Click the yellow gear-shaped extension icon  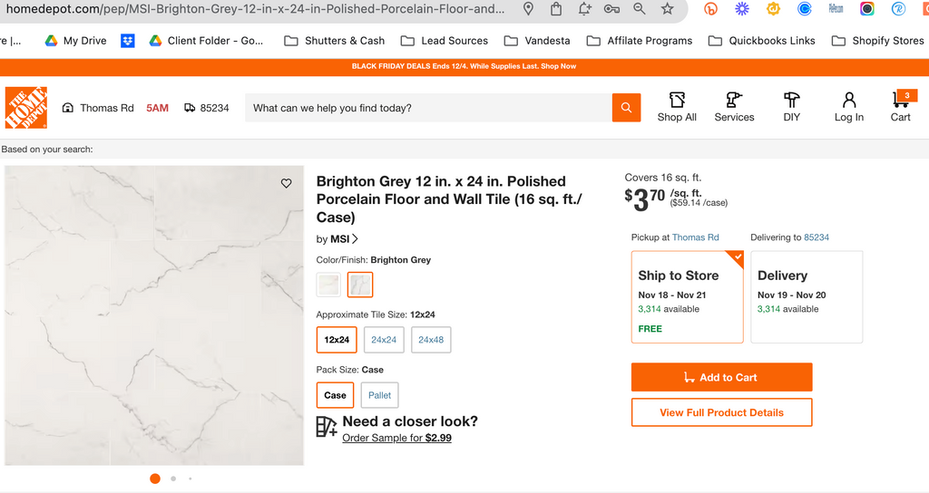773,9
